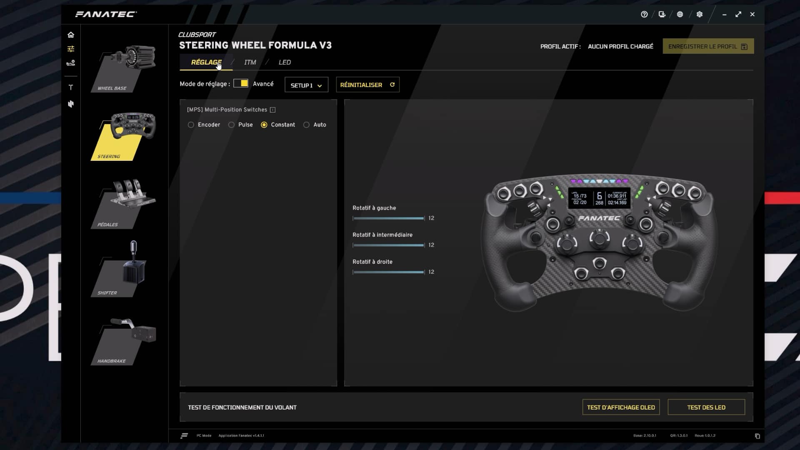Toggle the Avancé mode switch

click(242, 83)
